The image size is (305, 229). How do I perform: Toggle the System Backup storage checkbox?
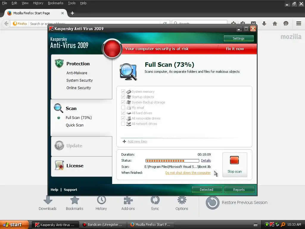click(123, 102)
